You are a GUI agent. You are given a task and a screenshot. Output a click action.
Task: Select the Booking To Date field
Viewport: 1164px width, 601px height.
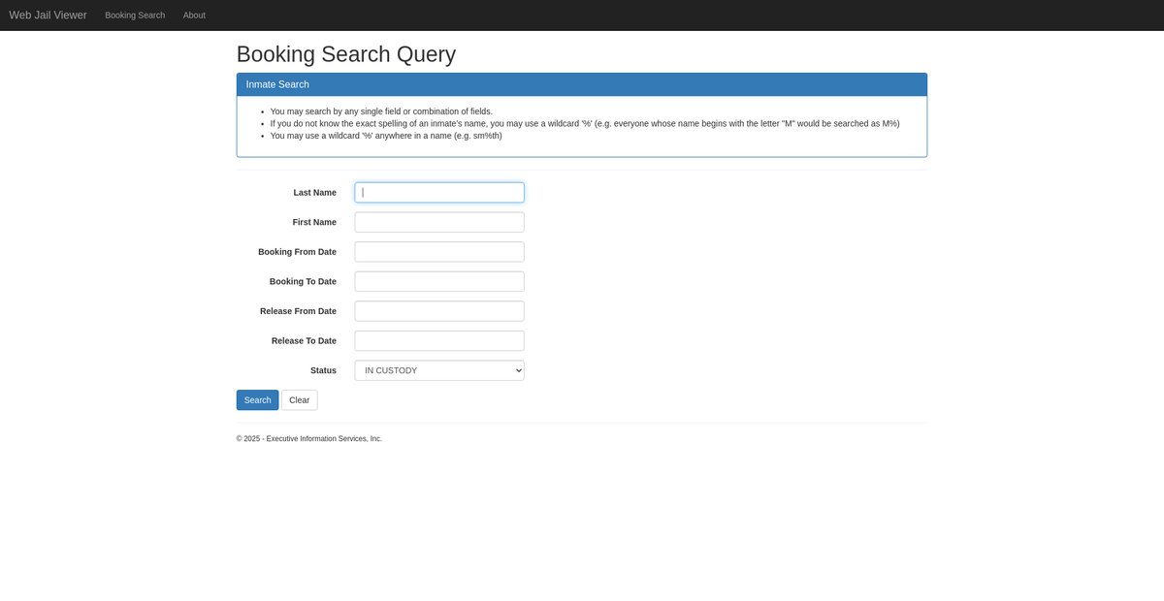pyautogui.click(x=439, y=281)
